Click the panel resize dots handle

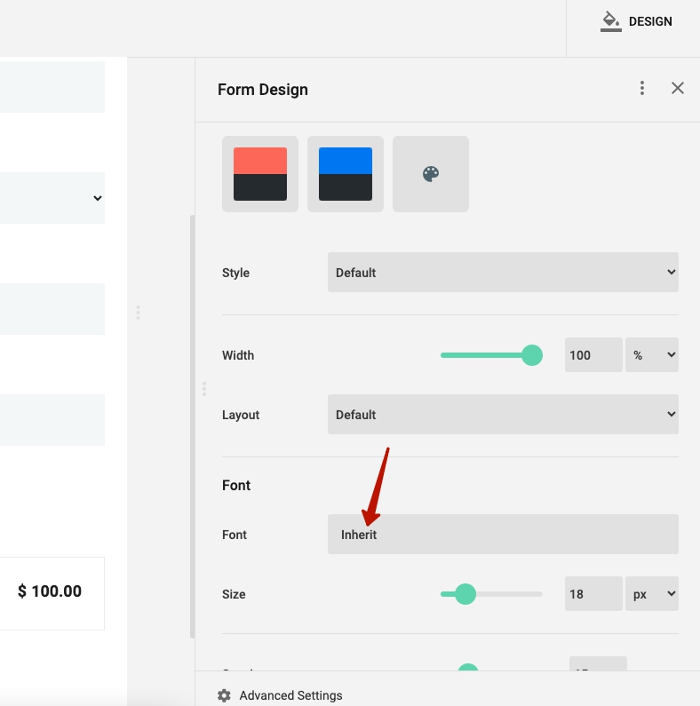[x=204, y=389]
